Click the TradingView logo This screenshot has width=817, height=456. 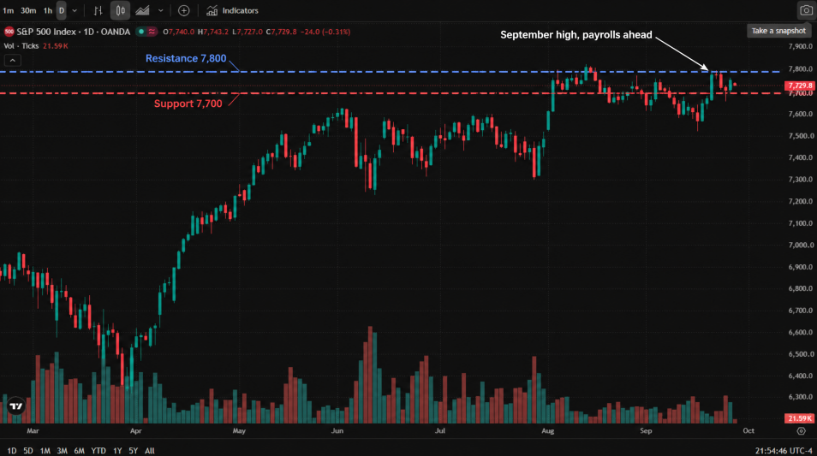click(16, 406)
